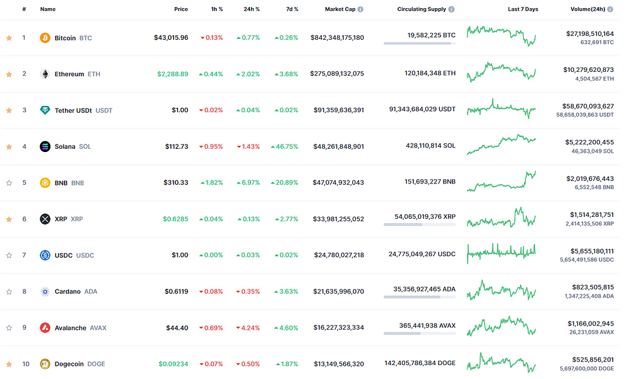Toggle Tether USDt watchlist star
The width and height of the screenshot is (631, 379).
pyautogui.click(x=9, y=110)
